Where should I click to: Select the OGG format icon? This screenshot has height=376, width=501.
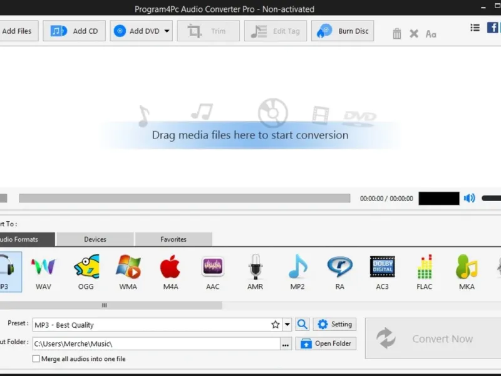coord(86,272)
